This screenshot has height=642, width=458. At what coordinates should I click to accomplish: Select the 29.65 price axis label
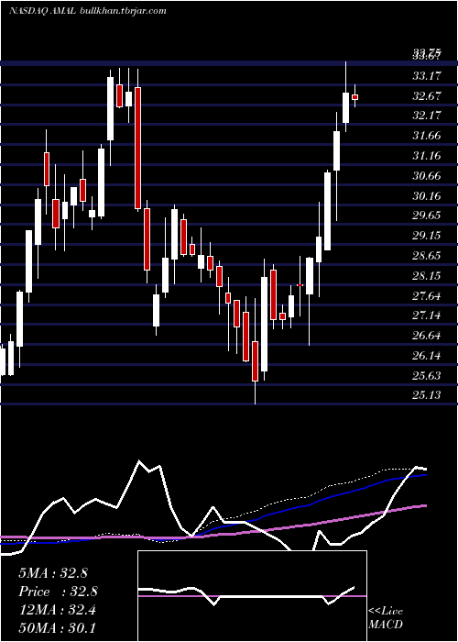(x=427, y=216)
